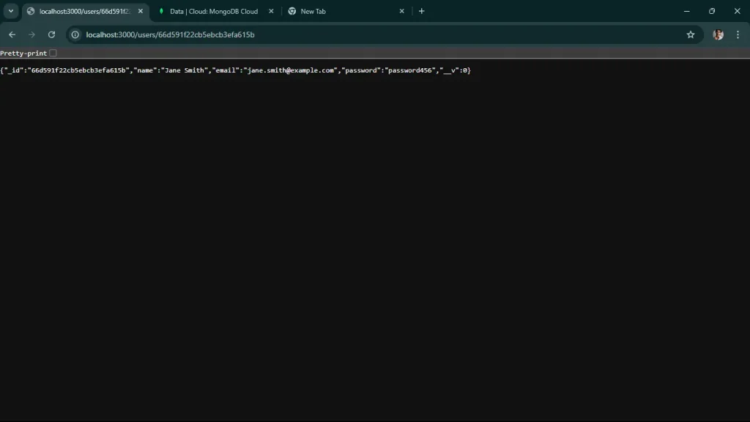Open Chrome's three-dot customize menu
This screenshot has height=422, width=750.
tap(738, 34)
